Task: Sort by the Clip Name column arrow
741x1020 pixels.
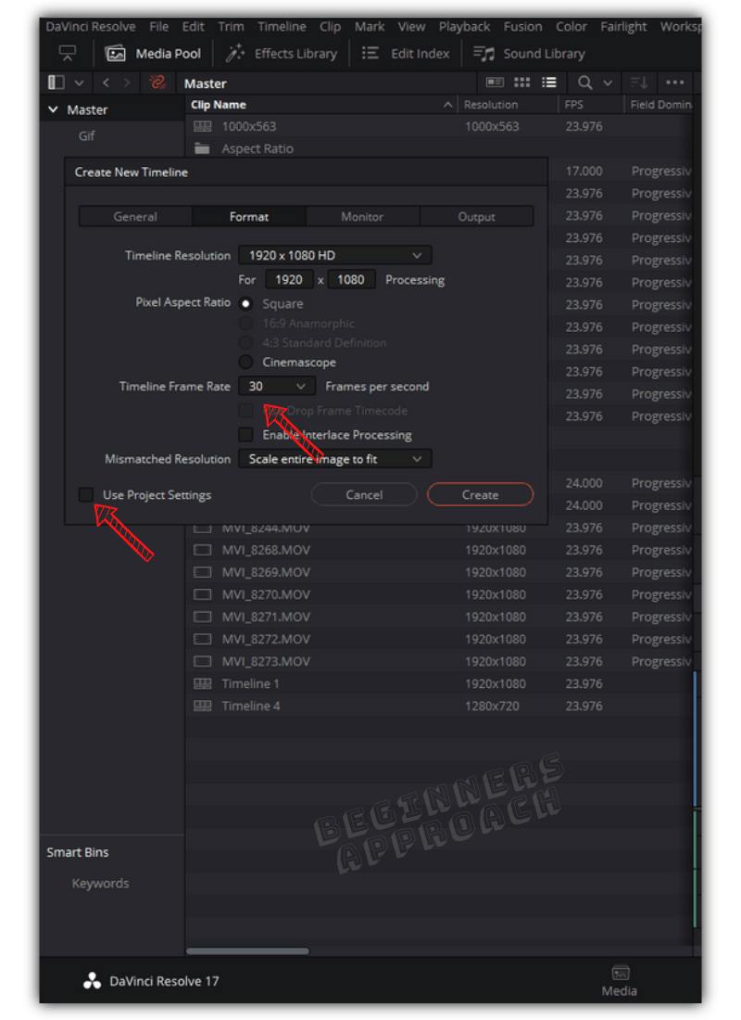Action: pos(448,105)
